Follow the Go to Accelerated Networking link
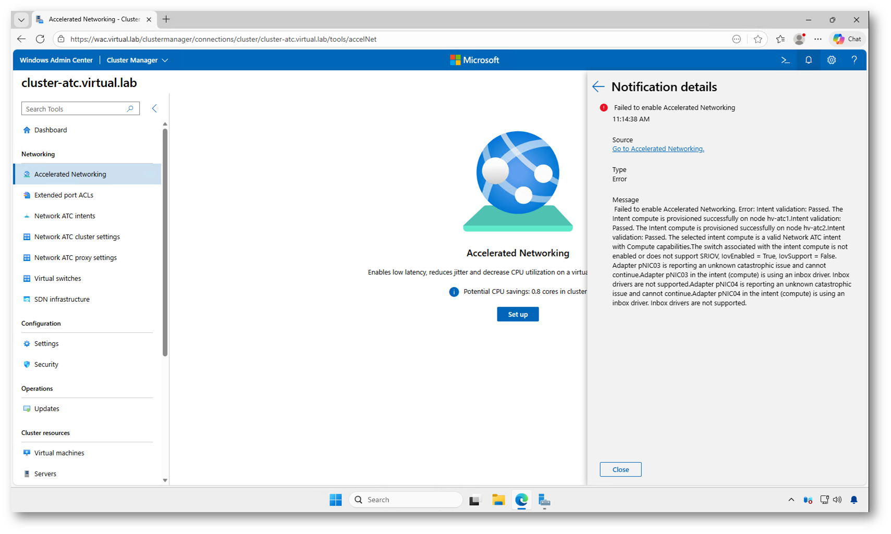 coord(657,149)
